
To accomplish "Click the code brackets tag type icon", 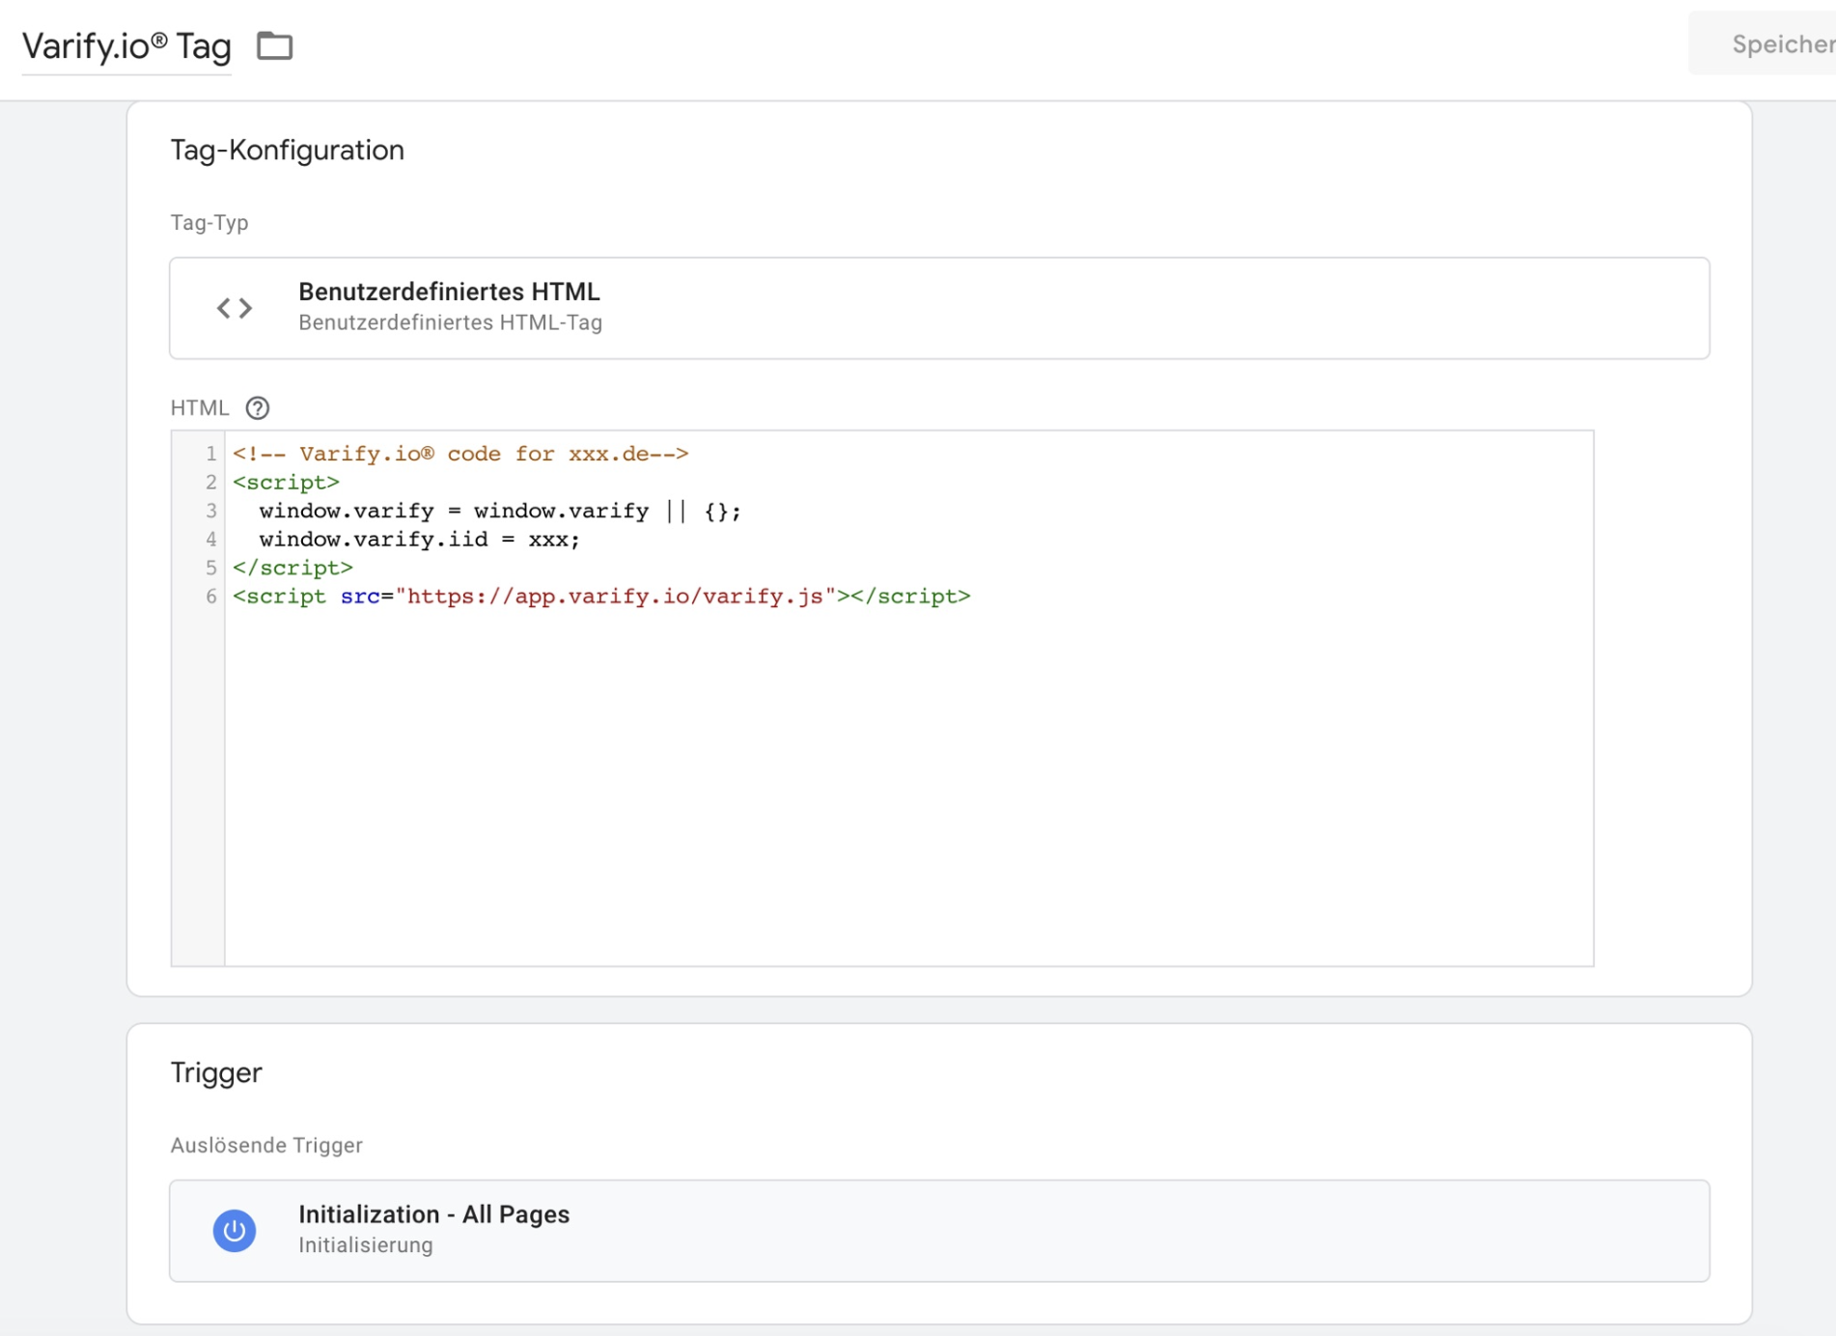I will coord(235,308).
